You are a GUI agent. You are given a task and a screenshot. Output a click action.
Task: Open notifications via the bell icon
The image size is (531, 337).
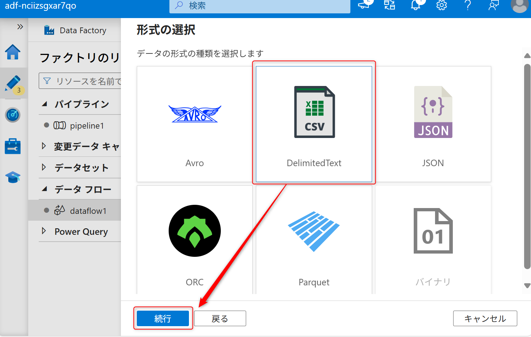click(416, 5)
